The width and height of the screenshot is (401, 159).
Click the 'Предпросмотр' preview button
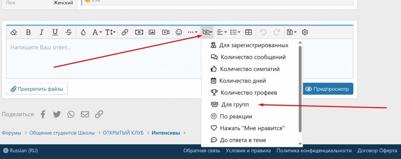[x=328, y=89]
